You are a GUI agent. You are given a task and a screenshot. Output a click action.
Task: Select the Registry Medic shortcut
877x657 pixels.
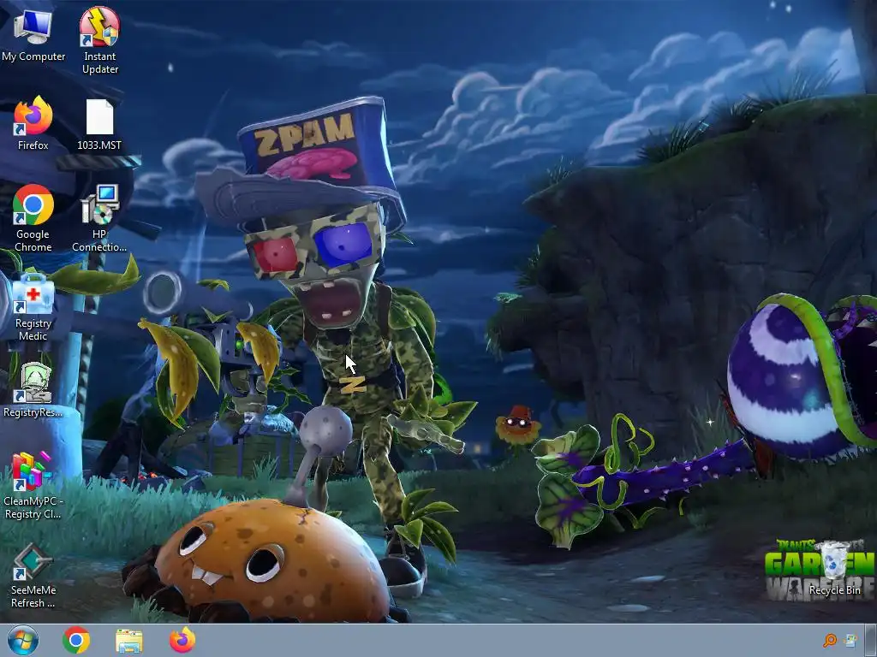[x=33, y=307]
